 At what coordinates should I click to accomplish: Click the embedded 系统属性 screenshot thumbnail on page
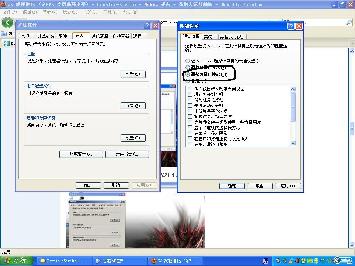[x=97, y=220]
